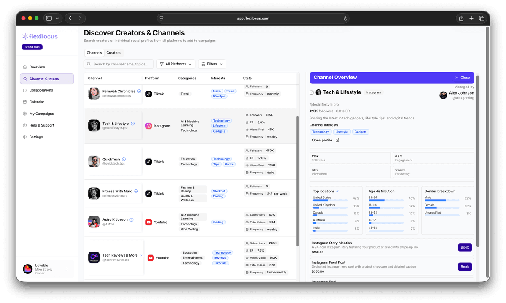Open the All Platforms dropdown
Screen dimensions: 506x303
click(x=176, y=64)
